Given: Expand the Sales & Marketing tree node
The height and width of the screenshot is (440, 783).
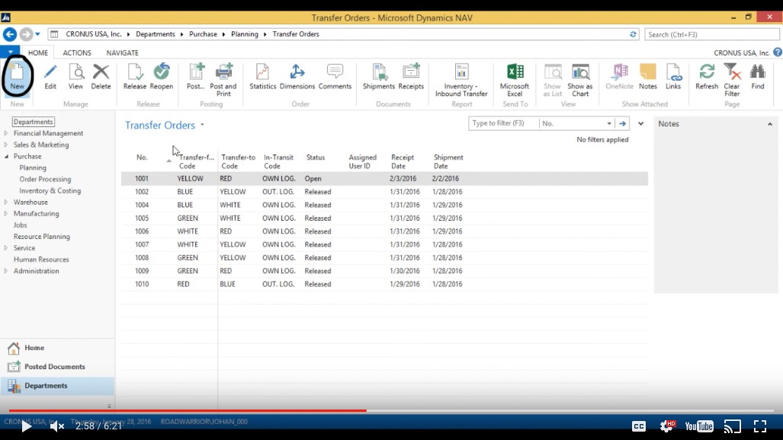Looking at the screenshot, I should click(x=6, y=145).
